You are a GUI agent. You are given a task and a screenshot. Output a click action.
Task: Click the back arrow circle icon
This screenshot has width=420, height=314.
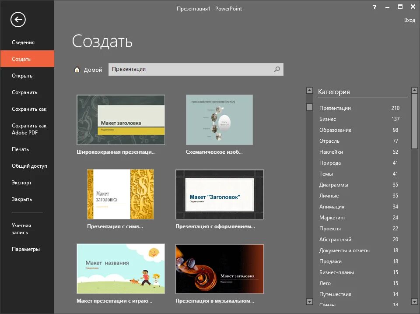point(18,19)
